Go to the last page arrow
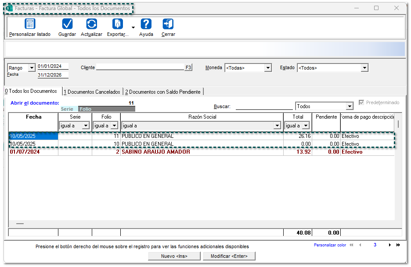Viewport: 411px width, 267px height. 398,245
